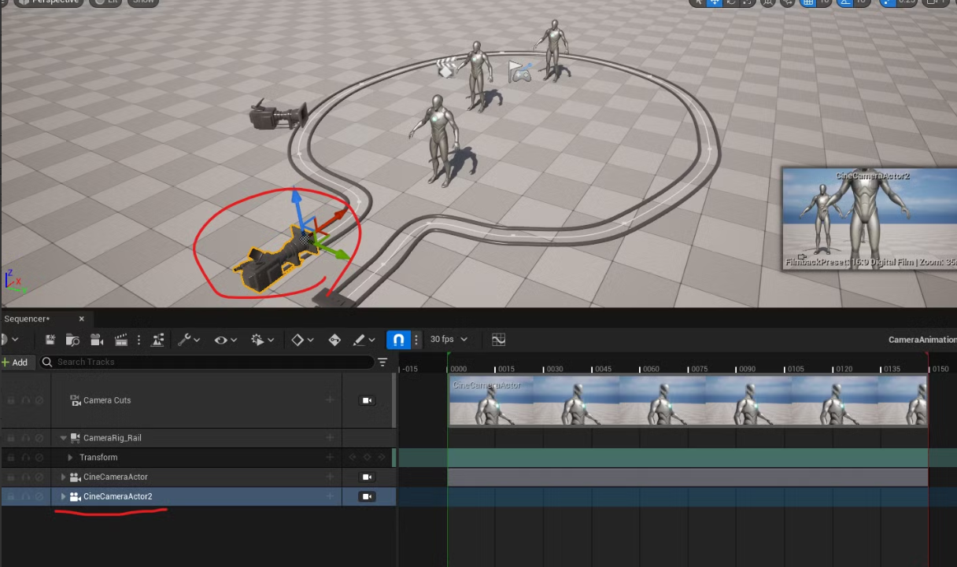This screenshot has height=567, width=957.
Task: Lock the Camera Cuts track
Action: (11, 400)
